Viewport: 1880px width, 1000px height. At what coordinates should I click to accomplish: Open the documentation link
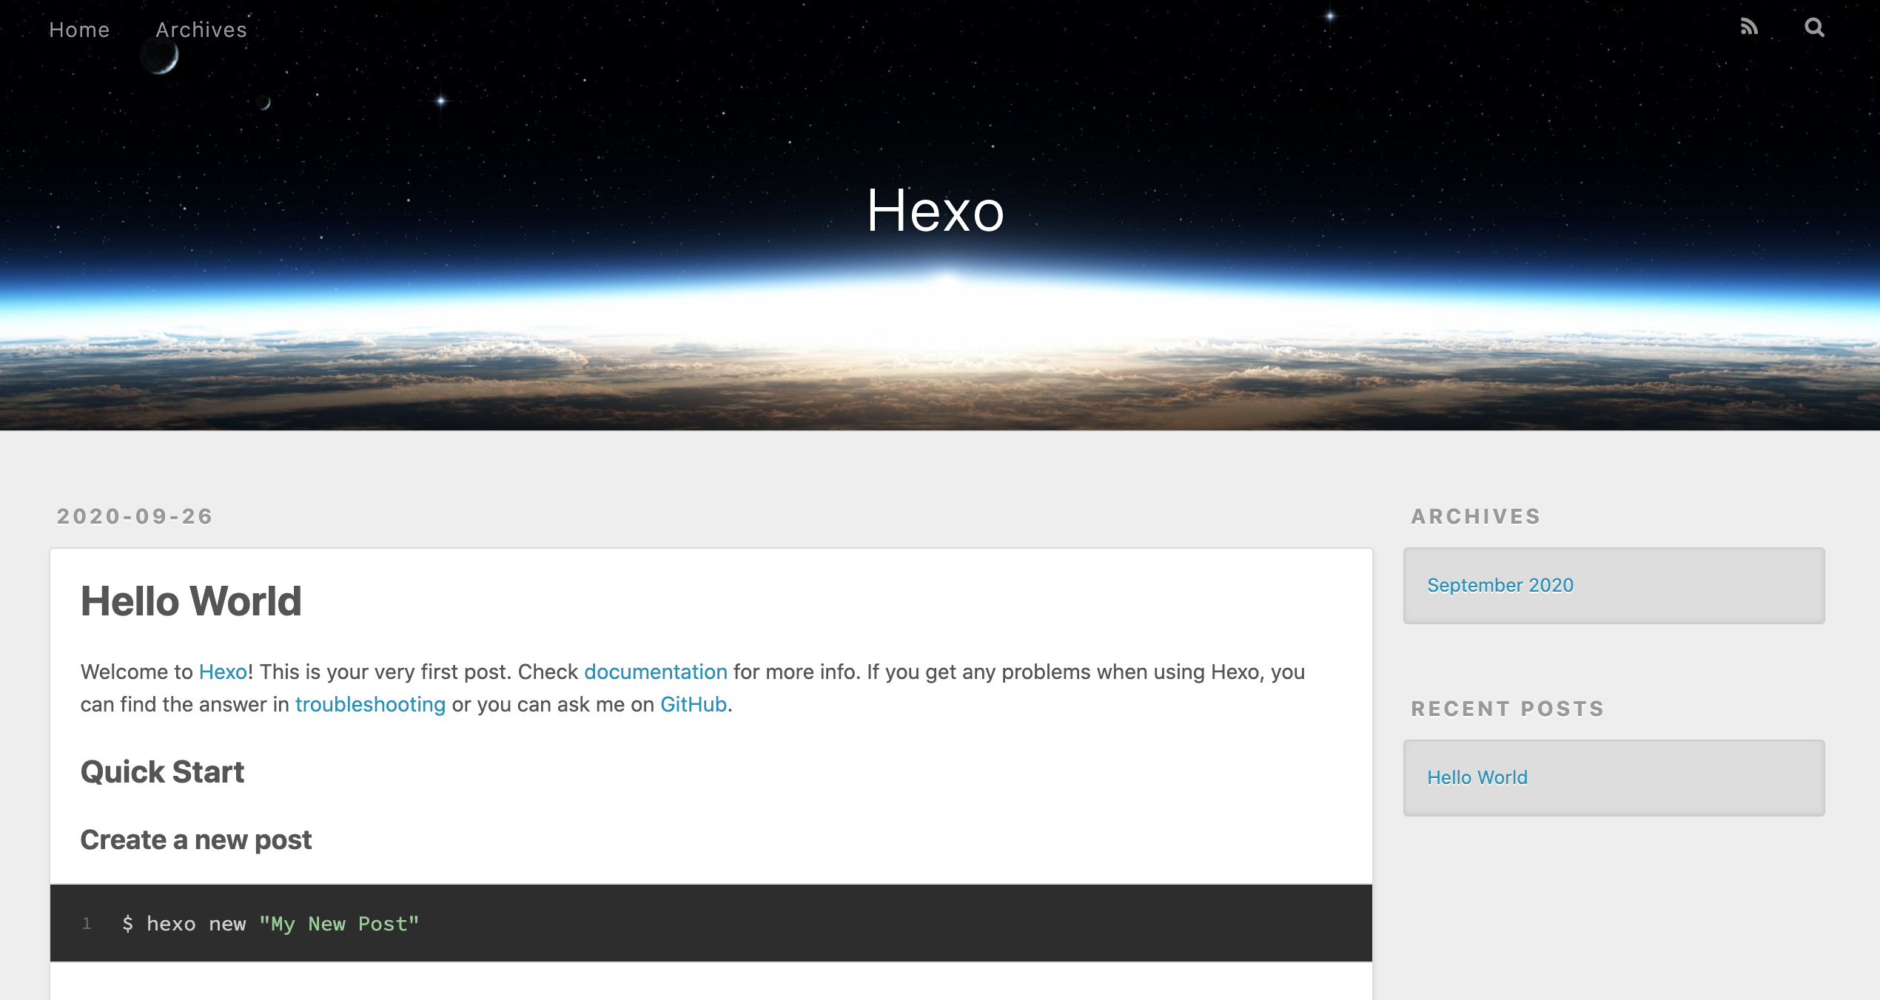coord(656,672)
